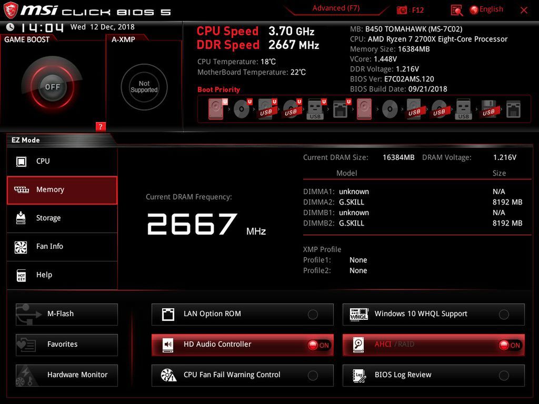Open the CPU tab in EZ Mode
The width and height of the screenshot is (539, 404).
[x=62, y=161]
